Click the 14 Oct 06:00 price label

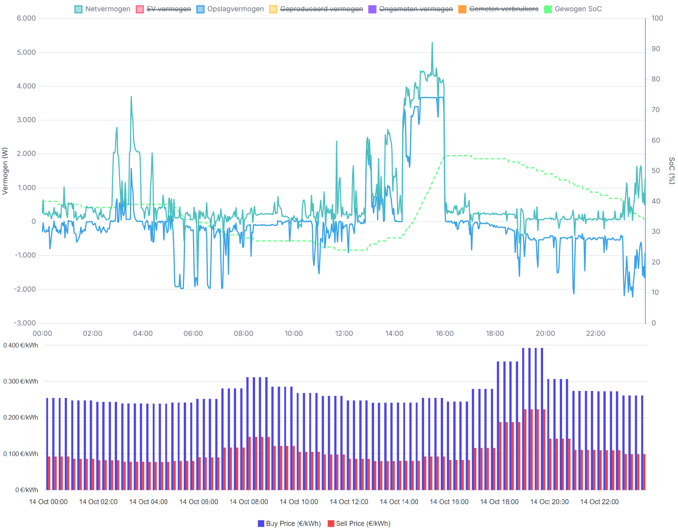198,502
